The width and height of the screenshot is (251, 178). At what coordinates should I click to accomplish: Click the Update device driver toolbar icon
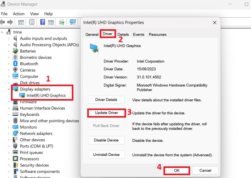(61, 22)
